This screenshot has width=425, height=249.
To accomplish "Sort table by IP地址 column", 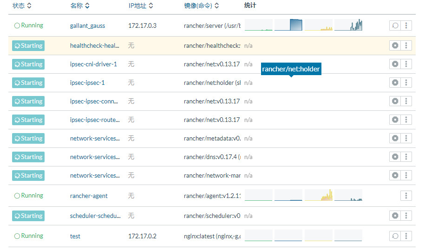I will (141, 6).
